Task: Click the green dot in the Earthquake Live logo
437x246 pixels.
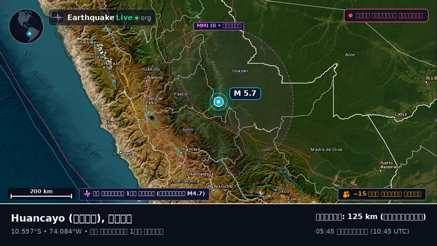Action: 137,18
